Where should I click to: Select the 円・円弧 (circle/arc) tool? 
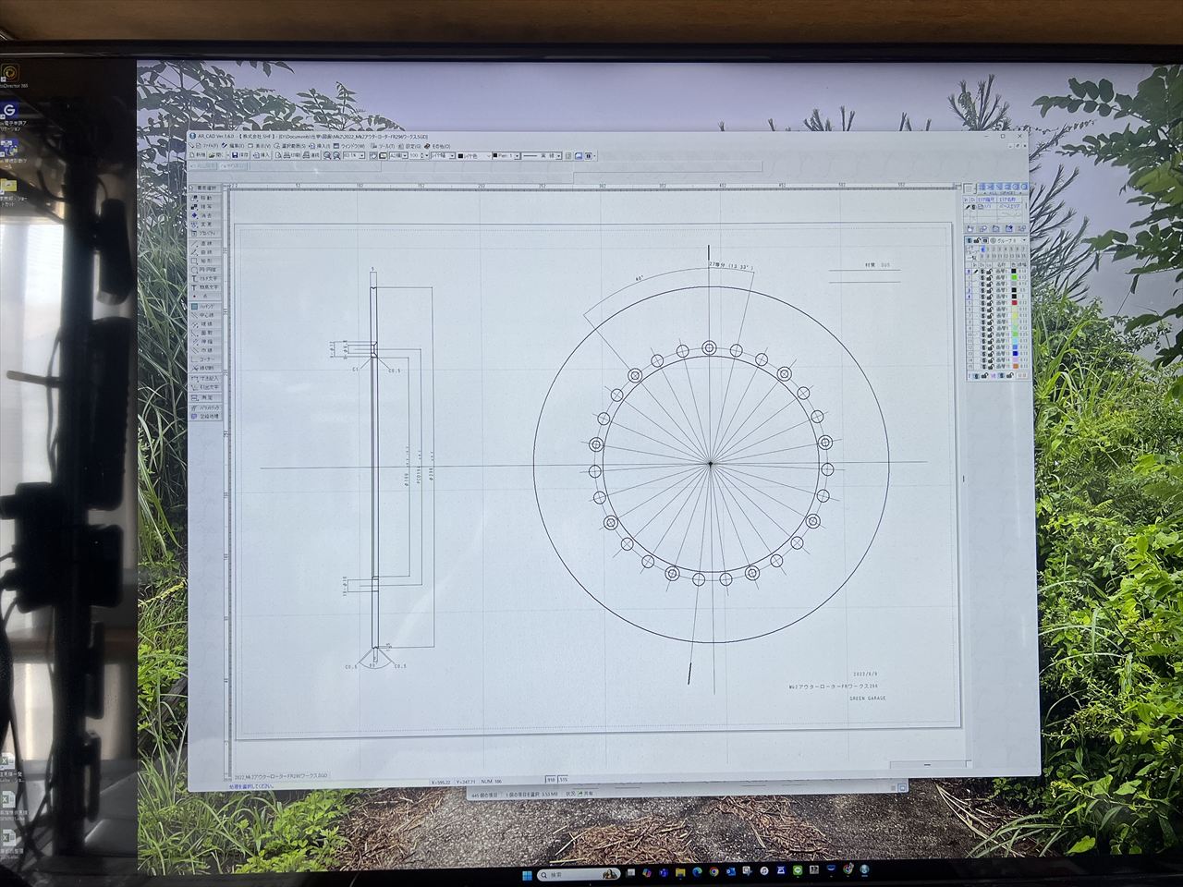coord(204,269)
